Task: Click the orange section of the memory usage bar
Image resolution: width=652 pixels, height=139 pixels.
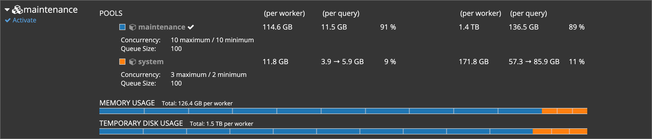Action: 564,111
